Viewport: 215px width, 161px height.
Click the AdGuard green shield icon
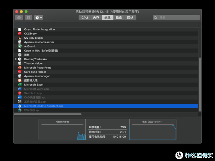point(20,46)
